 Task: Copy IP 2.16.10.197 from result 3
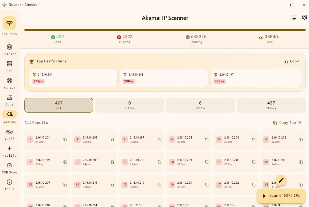tap(160, 140)
